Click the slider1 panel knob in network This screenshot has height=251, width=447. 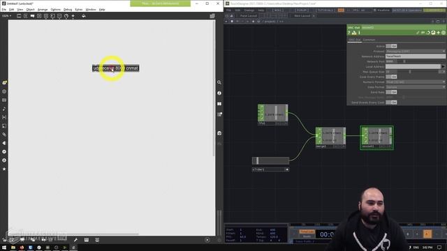tap(257, 160)
